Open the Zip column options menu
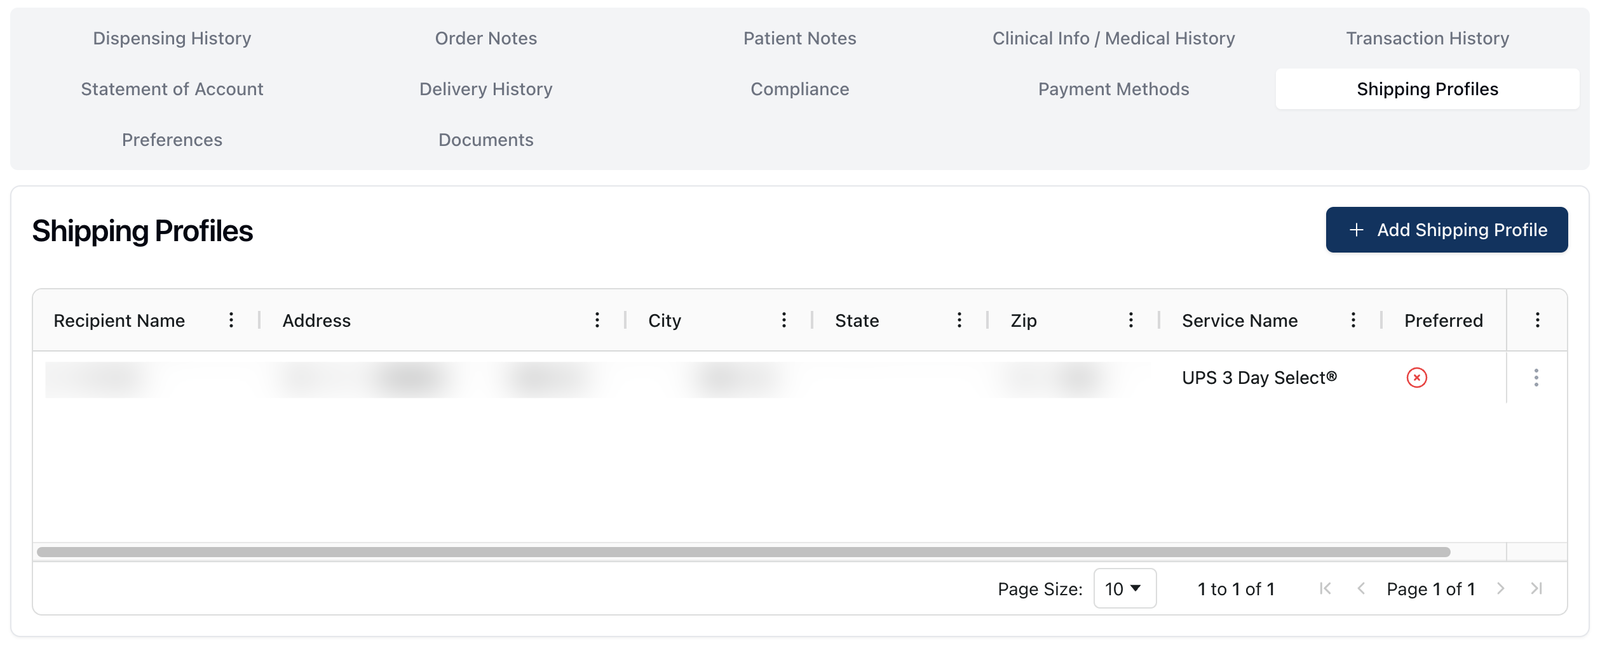Image resolution: width=1600 pixels, height=646 pixels. pyautogui.click(x=1131, y=320)
